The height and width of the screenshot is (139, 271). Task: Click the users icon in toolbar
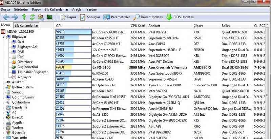[x=41, y=17]
